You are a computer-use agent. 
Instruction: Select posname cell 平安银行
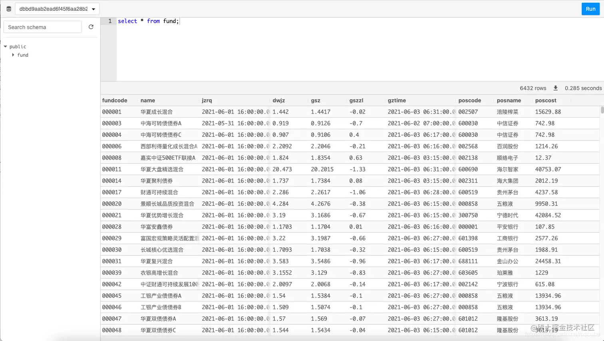(x=507, y=227)
